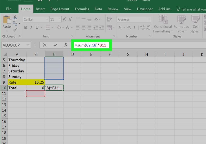The image size is (206, 144).
Task: Cancel formula entry with X
Action: [x=45, y=45]
